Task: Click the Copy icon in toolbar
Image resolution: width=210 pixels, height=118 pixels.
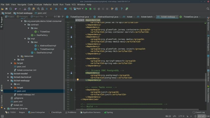Action: coord(29,9)
